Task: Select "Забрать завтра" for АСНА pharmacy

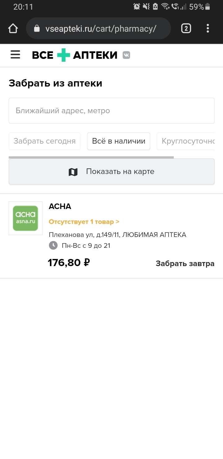Action: pyautogui.click(x=185, y=264)
